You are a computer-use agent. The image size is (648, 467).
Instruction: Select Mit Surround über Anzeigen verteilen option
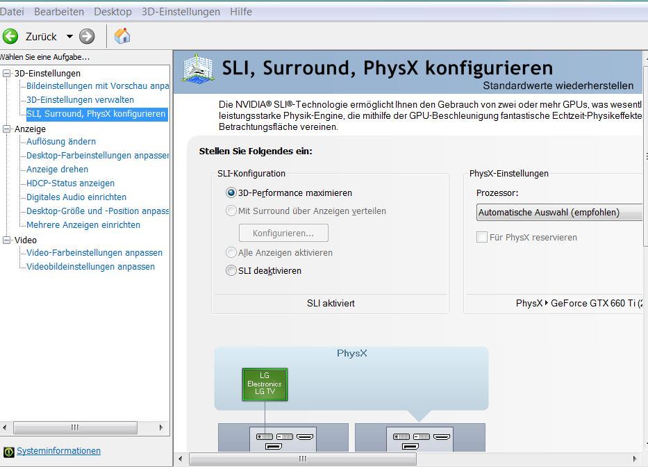point(231,211)
